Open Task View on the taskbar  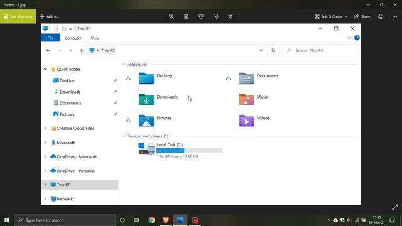[136, 220]
